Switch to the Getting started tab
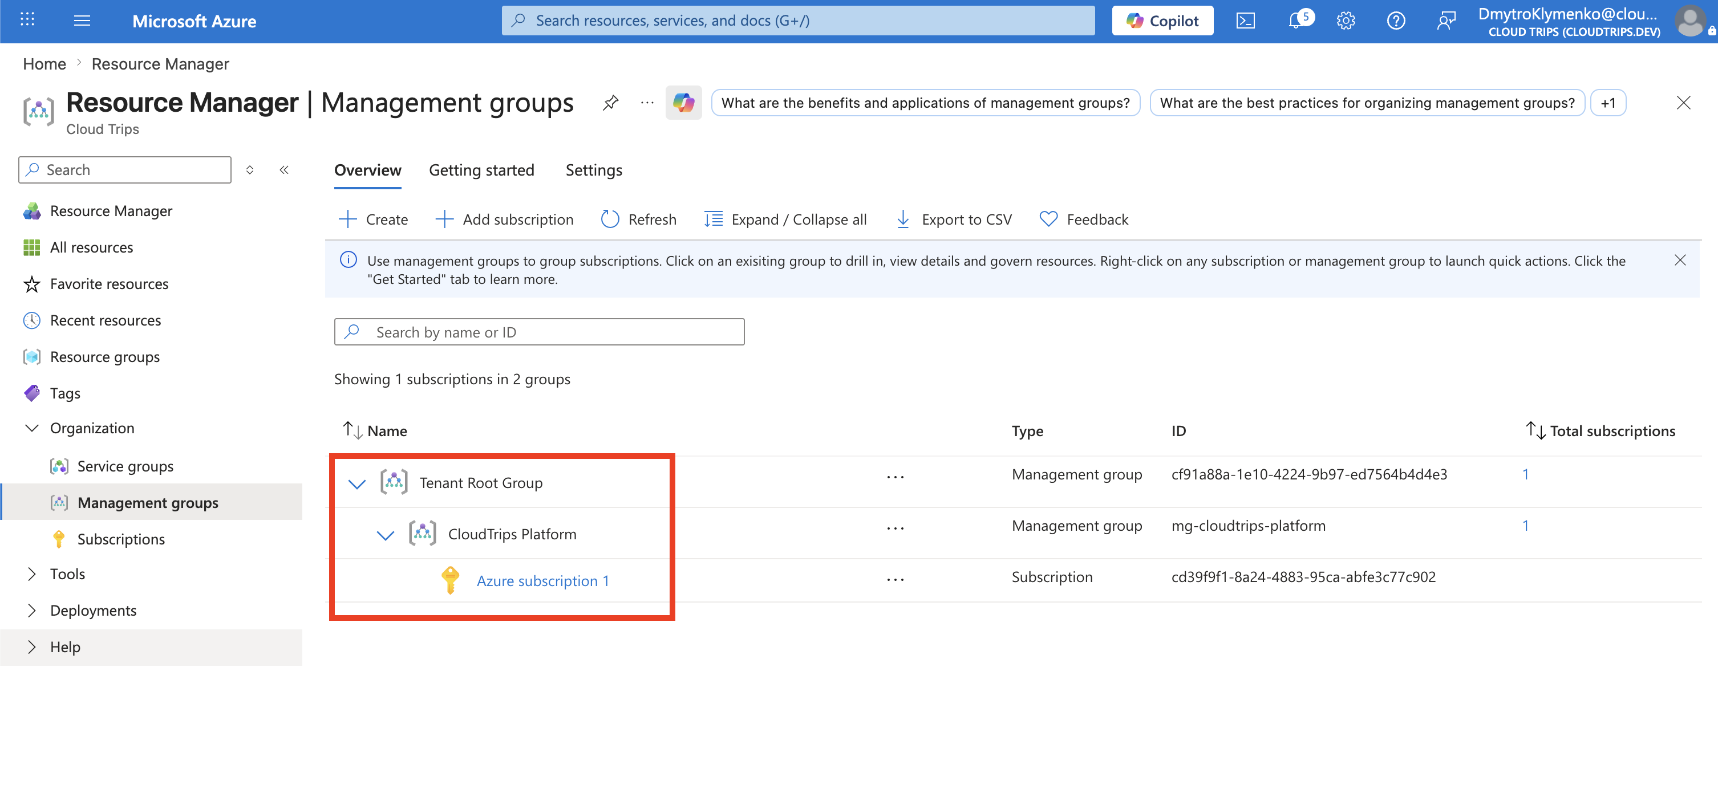1718x789 pixels. coord(481,170)
